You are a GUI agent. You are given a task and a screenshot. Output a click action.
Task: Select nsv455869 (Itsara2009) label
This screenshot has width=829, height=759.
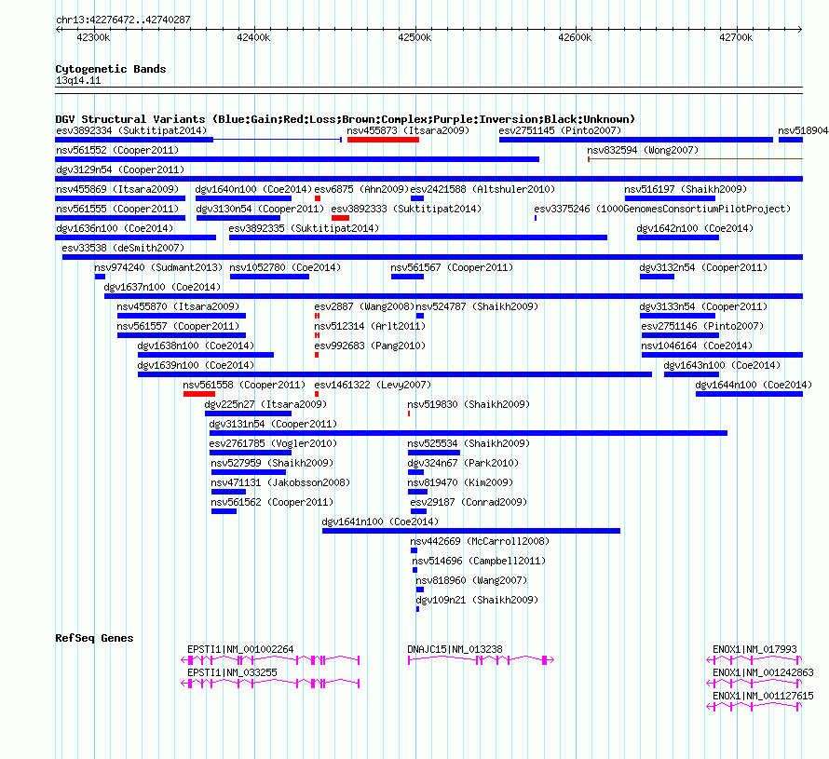point(117,189)
